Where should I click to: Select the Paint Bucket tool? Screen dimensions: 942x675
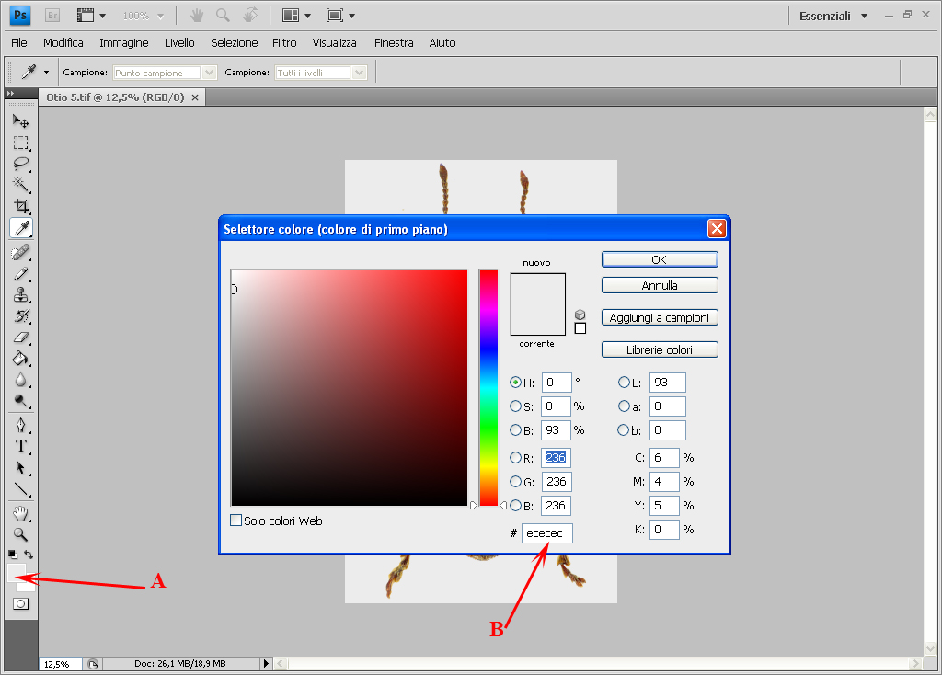(20, 359)
